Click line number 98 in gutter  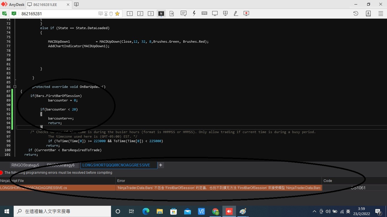pos(8,141)
